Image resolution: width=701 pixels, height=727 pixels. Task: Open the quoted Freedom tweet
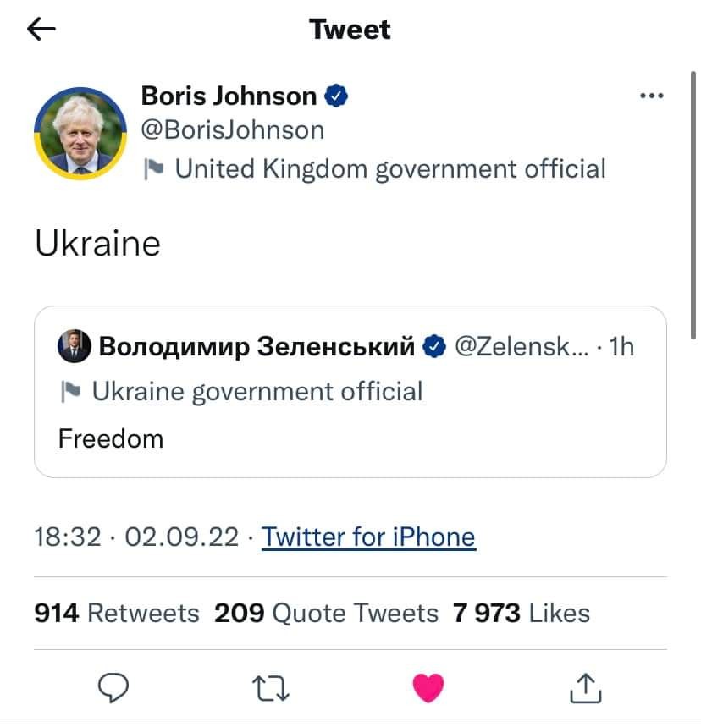[x=350, y=438]
